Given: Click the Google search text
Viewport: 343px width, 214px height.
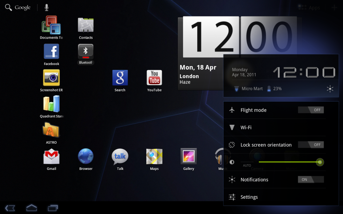Looking at the screenshot, I should [23, 7].
